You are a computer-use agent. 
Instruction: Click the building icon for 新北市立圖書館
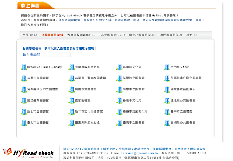(x=24, y=112)
